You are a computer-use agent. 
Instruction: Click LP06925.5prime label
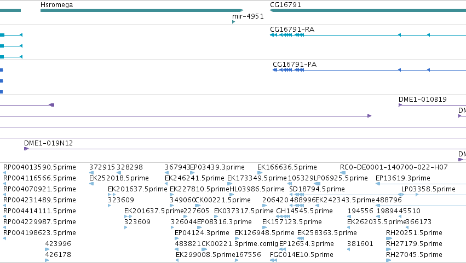341,178
